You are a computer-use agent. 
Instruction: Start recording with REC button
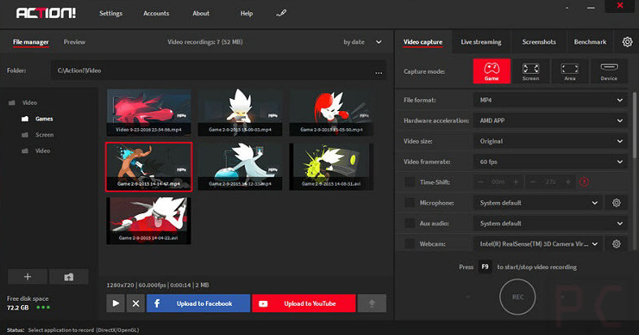[x=517, y=297]
